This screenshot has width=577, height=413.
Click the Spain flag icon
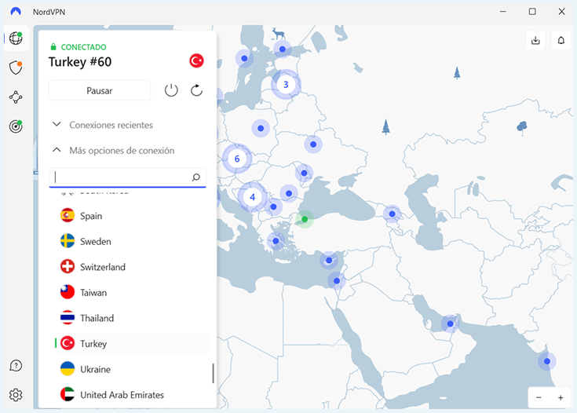pyautogui.click(x=68, y=215)
